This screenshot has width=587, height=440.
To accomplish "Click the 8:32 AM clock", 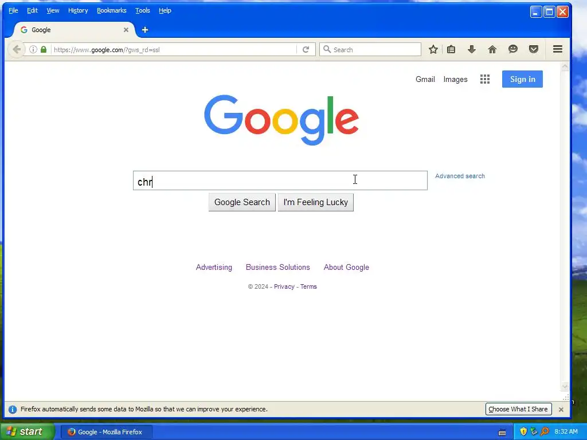I will (566, 432).
